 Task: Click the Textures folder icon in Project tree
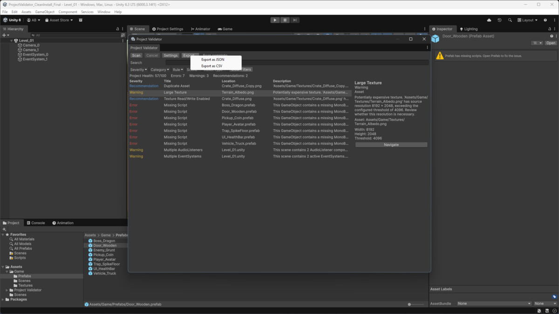point(15,285)
